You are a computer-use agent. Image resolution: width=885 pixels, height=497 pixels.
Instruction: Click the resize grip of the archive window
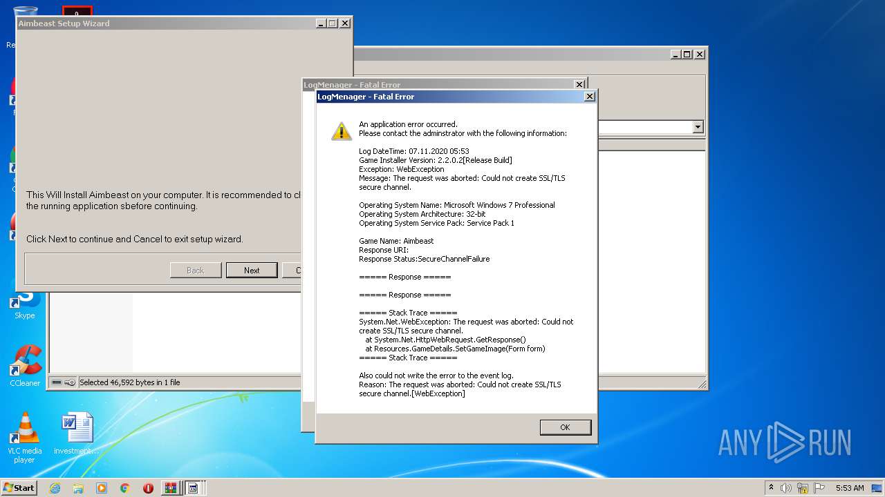pos(702,384)
